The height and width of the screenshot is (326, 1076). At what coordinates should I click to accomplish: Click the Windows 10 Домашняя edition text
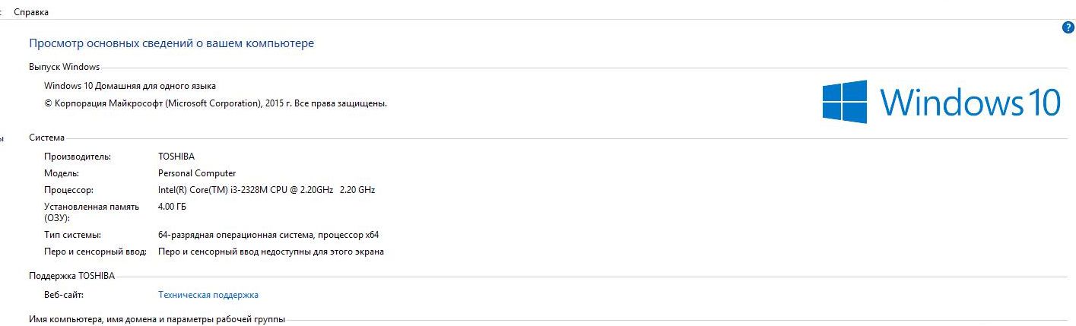point(130,86)
